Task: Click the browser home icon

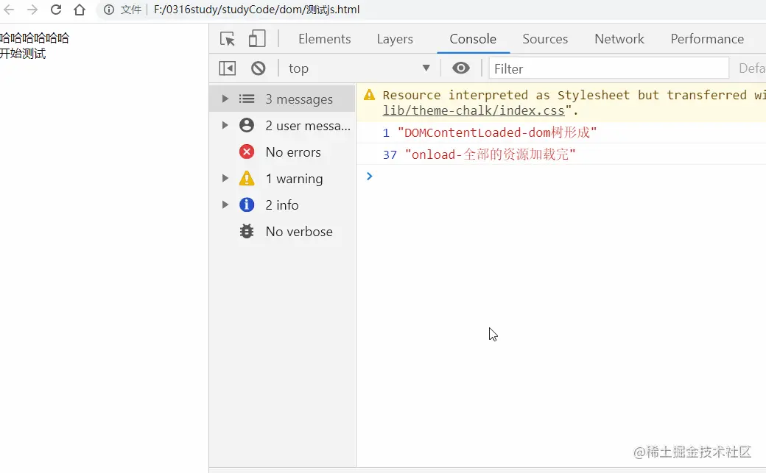Action: (80, 10)
